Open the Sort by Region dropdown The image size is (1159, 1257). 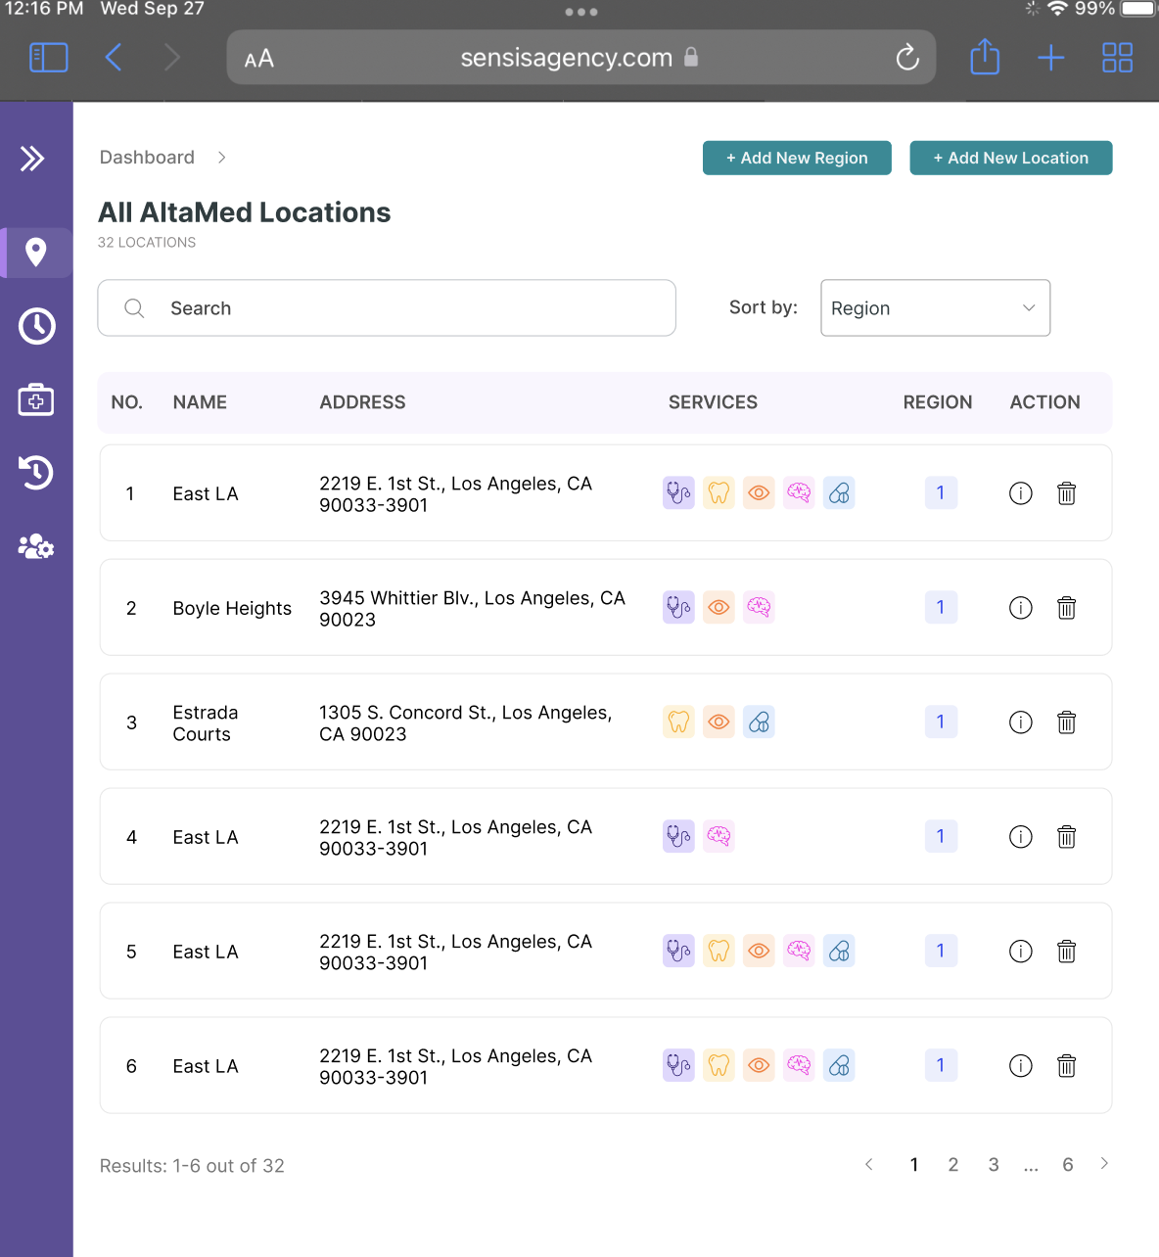[x=935, y=308]
